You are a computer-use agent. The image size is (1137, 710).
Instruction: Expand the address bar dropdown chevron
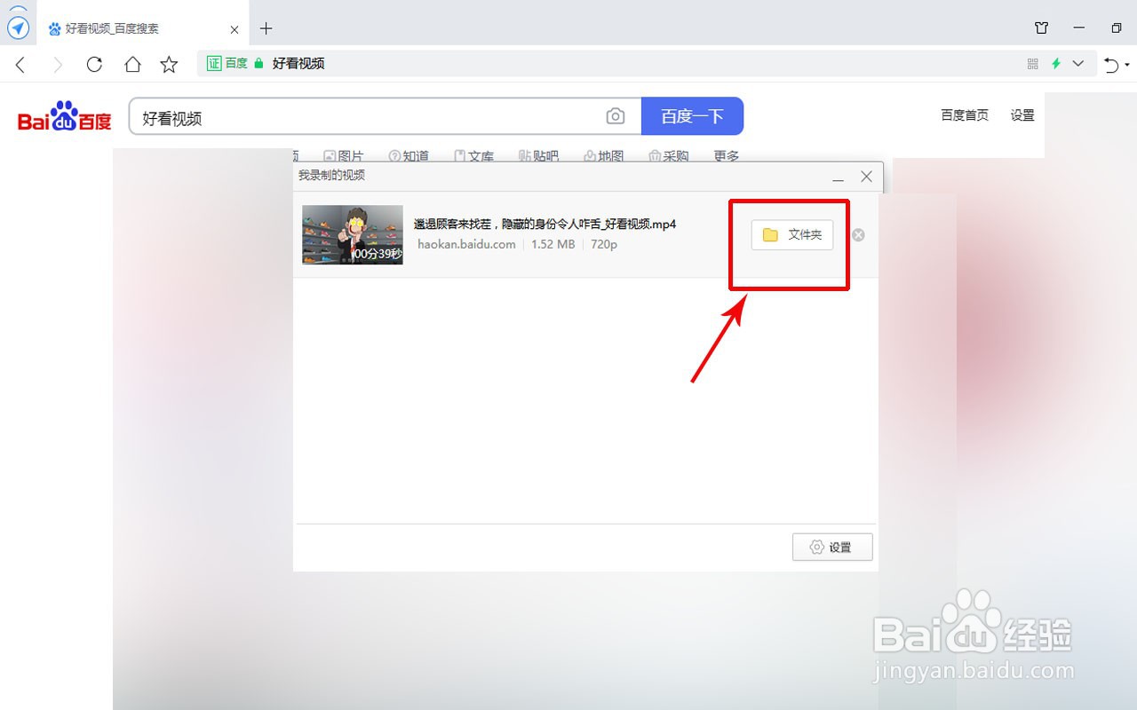pos(1078,64)
